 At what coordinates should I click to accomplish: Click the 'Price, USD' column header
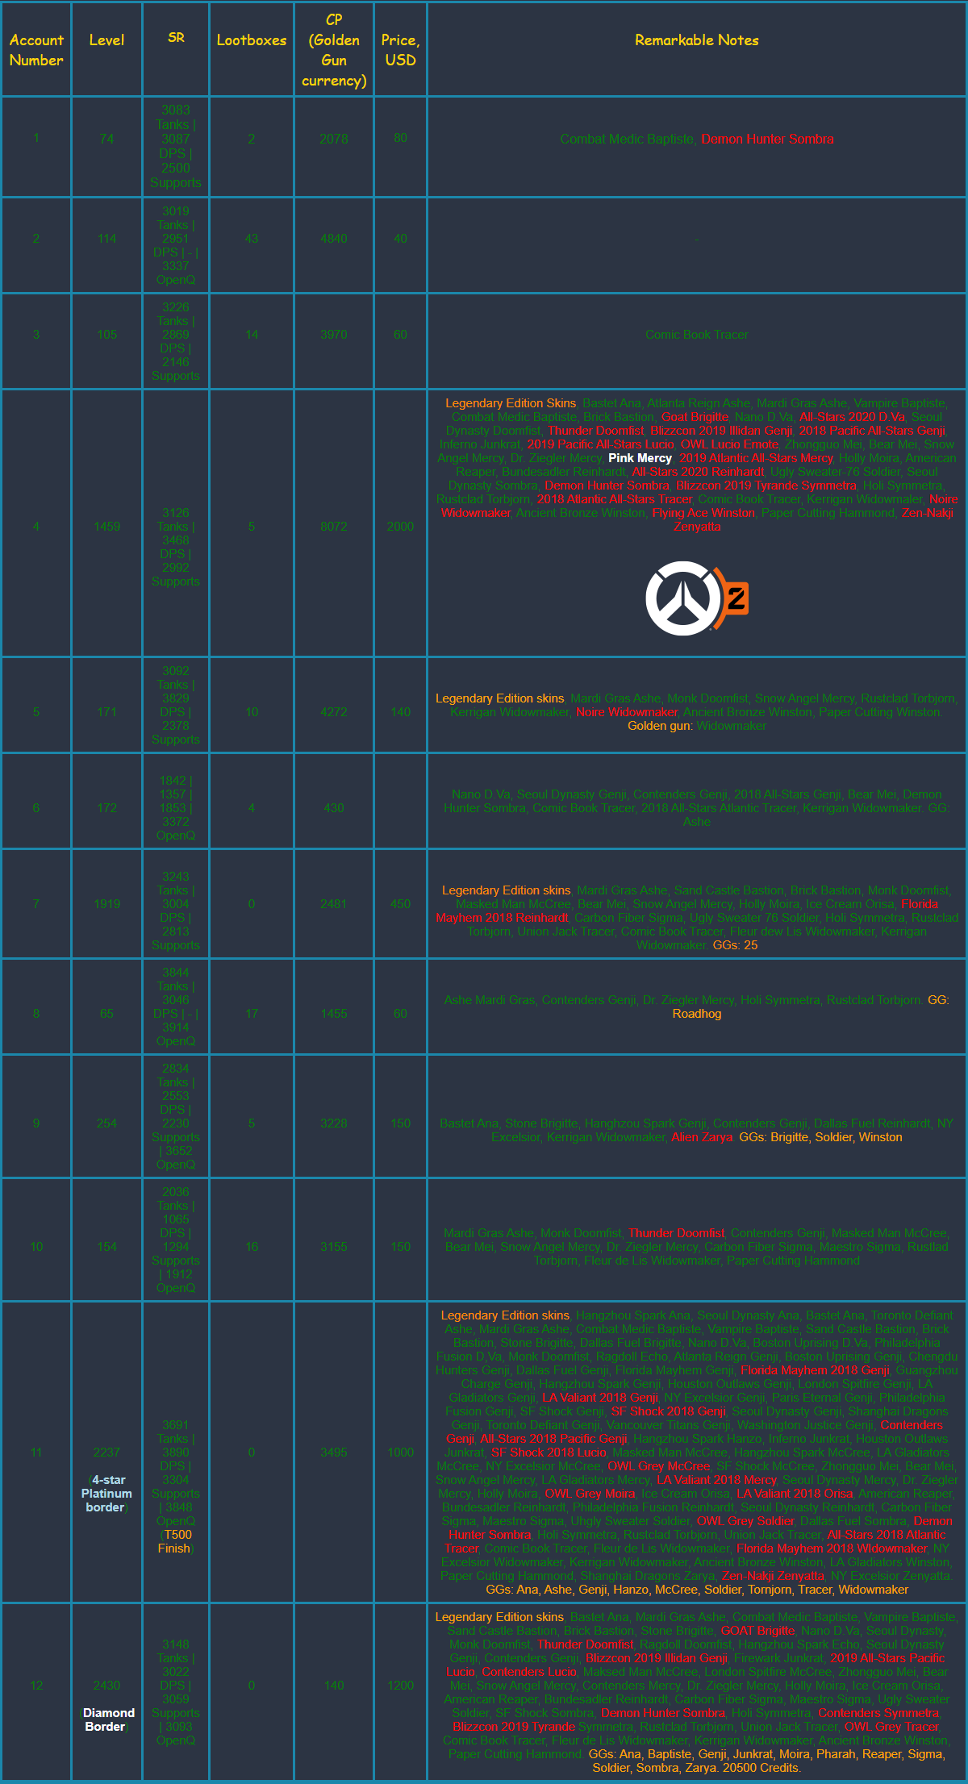(x=400, y=50)
